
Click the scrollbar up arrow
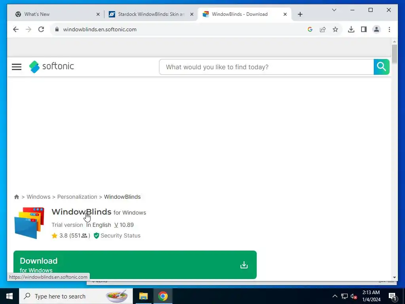coord(394,41)
